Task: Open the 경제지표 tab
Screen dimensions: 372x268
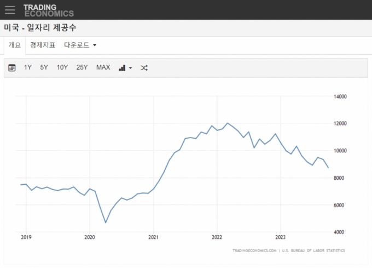Action: coord(43,45)
